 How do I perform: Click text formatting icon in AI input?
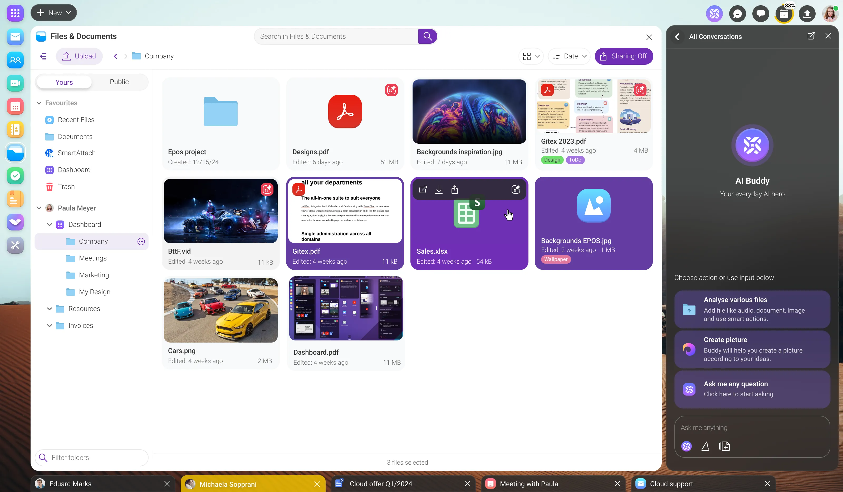[705, 446]
